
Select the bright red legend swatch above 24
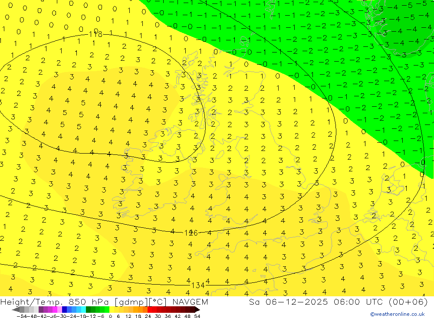(150, 310)
